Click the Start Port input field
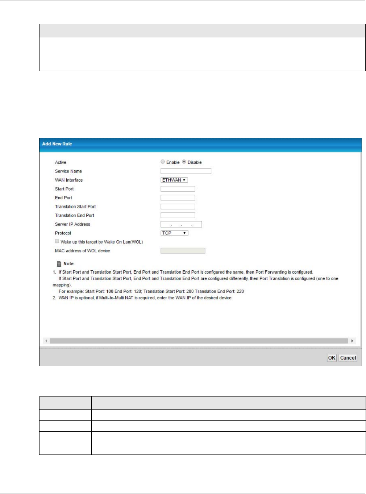Viewport: 366px width, 494px height. [178, 189]
